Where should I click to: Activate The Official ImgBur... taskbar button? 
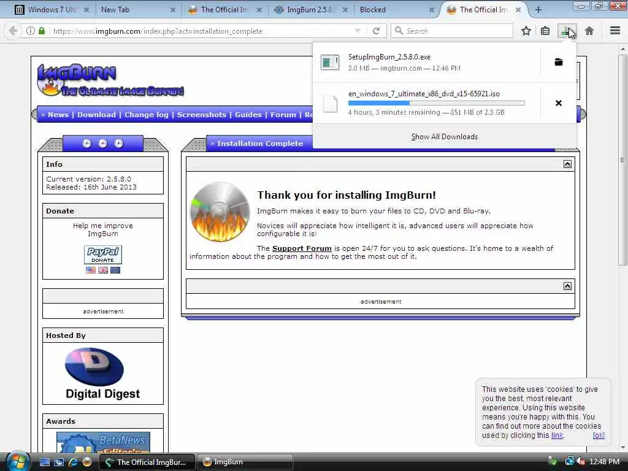147,462
